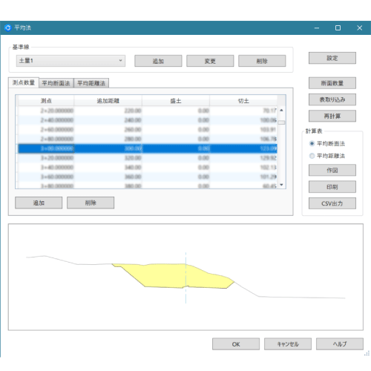Click 再計算 recalculate button
The image size is (371, 371).
(x=332, y=116)
